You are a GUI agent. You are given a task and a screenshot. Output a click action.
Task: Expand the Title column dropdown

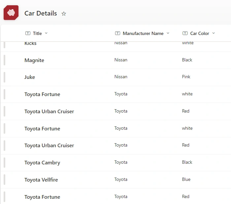click(46, 33)
